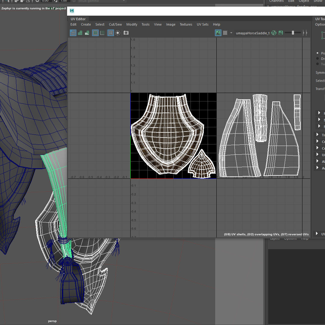Toggle alpha channel display icon
This screenshot has height=325, width=325.
tap(281, 33)
